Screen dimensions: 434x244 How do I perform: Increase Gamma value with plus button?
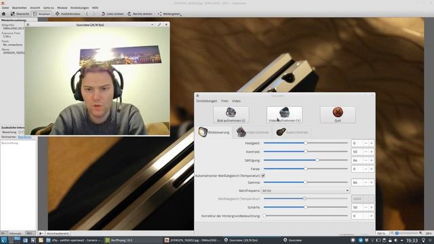click(372, 182)
